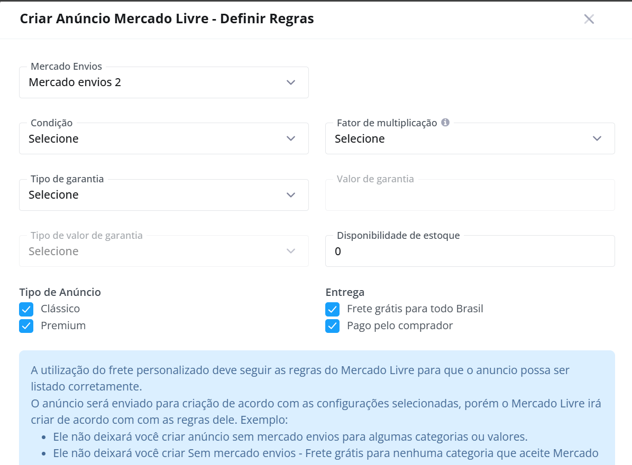This screenshot has width=632, height=465.
Task: Close the Definir Regras dialog
Action: [x=589, y=19]
